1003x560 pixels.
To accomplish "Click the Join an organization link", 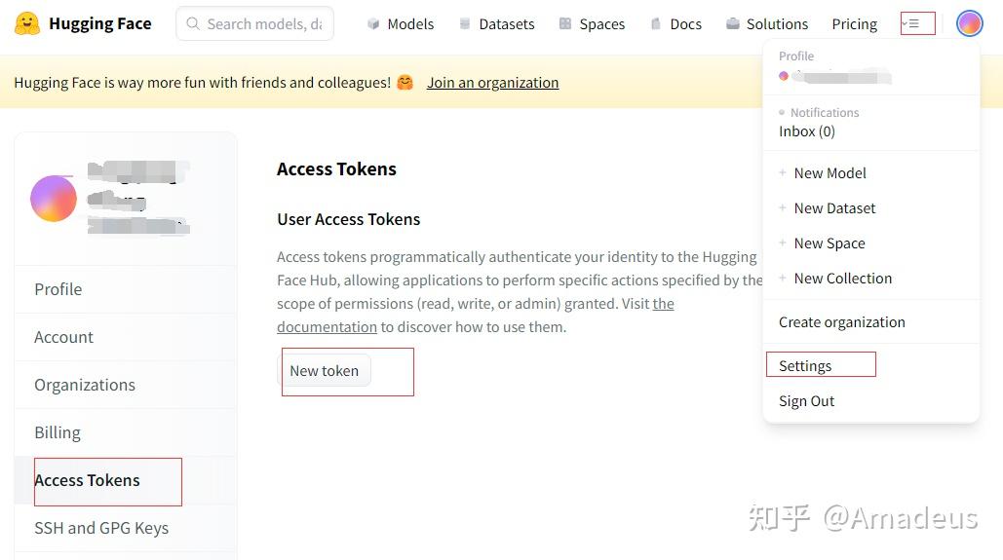I will tap(492, 83).
